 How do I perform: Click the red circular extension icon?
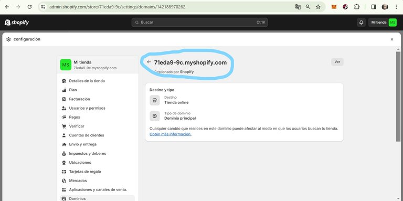pyautogui.click(x=345, y=7)
